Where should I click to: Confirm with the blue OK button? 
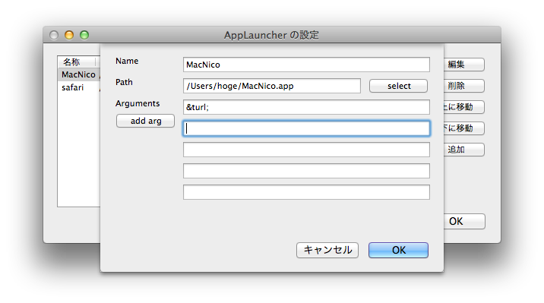pyautogui.click(x=398, y=250)
